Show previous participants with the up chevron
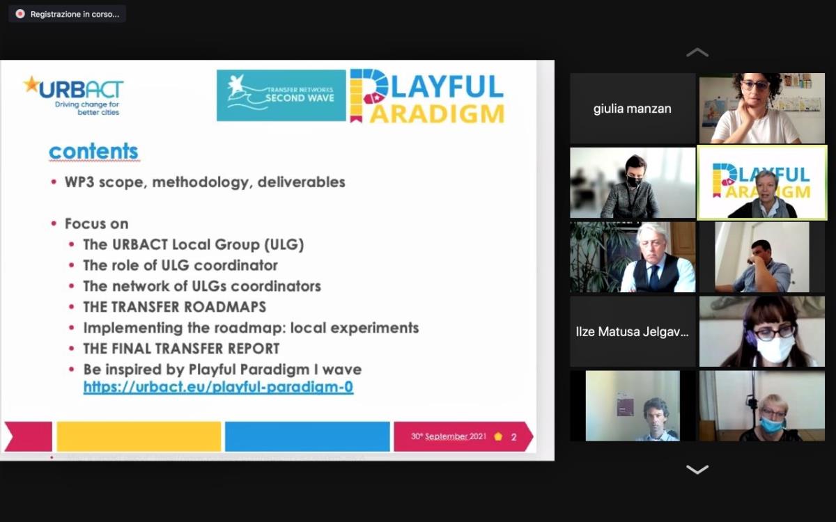The height and width of the screenshot is (522, 836). (697, 52)
